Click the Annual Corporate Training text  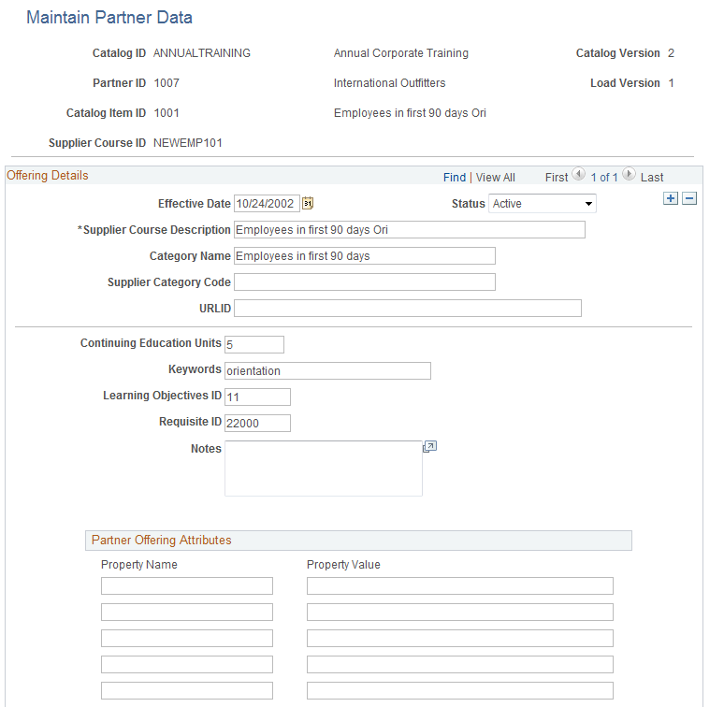click(400, 53)
